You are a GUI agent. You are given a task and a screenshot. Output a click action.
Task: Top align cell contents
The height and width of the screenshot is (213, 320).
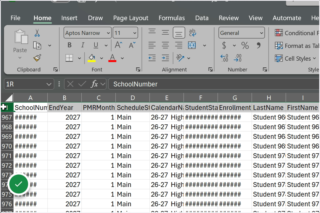152,32
